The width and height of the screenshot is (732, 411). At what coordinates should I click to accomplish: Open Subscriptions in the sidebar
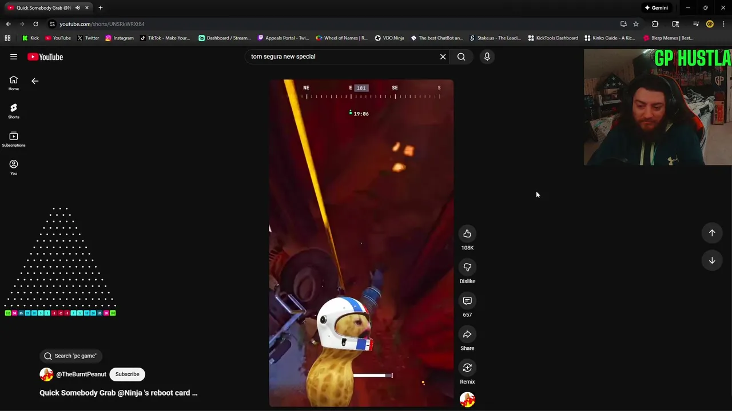tap(14, 139)
